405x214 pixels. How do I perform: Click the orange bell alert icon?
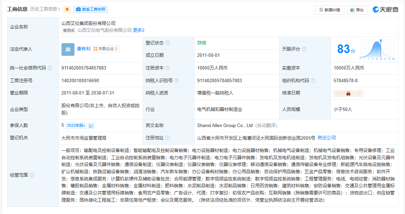pyautogui.click(x=67, y=9)
